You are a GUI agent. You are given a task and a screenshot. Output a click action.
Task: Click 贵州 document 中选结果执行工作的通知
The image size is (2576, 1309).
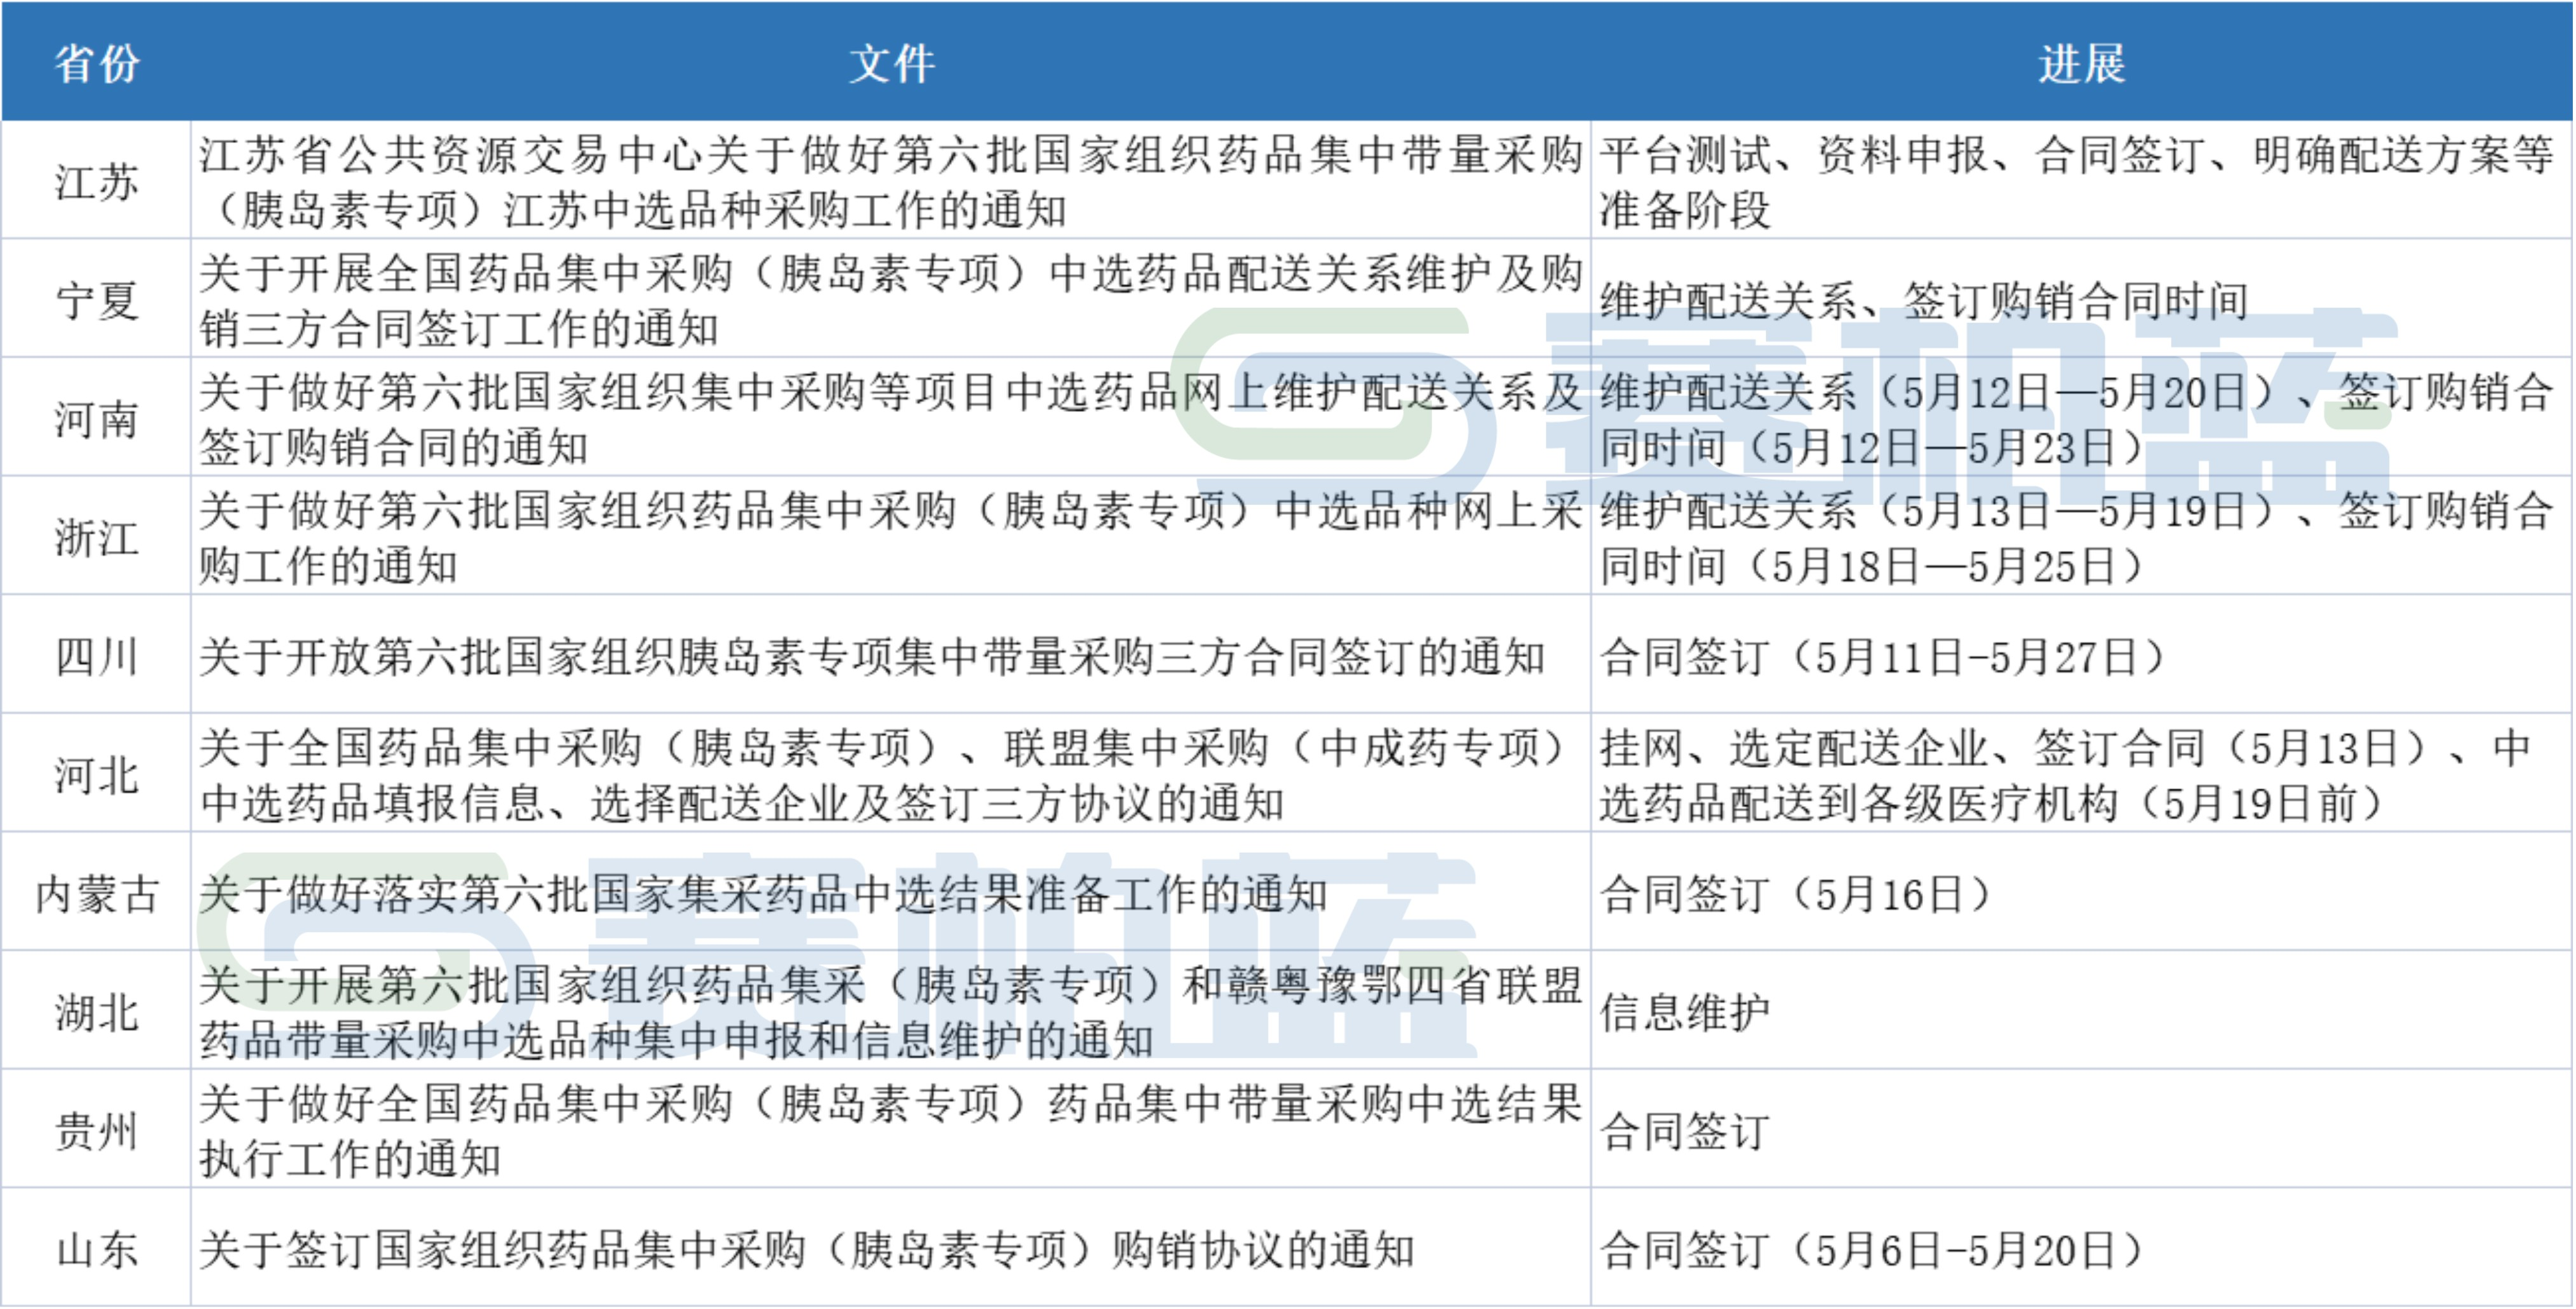[891, 1129]
